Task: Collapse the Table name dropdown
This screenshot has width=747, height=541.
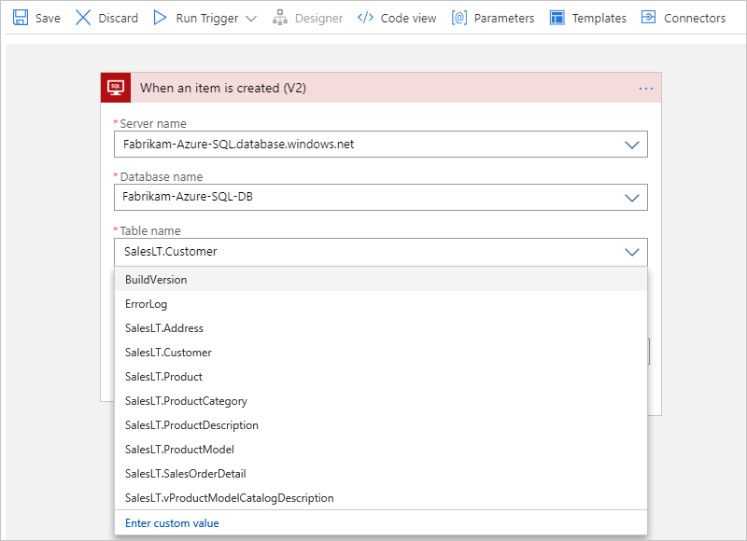Action: [x=632, y=252]
